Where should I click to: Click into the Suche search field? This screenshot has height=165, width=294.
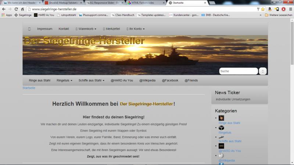pyautogui.click(x=238, y=71)
